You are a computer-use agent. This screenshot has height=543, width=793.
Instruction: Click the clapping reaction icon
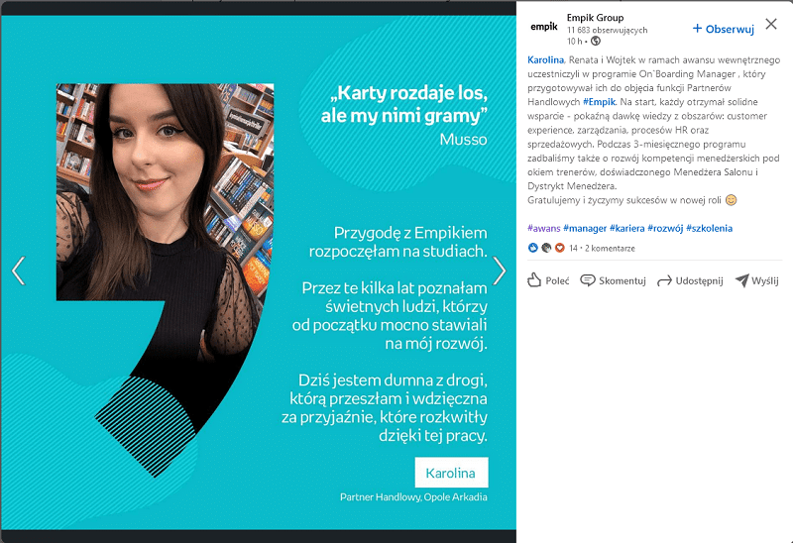pos(546,248)
